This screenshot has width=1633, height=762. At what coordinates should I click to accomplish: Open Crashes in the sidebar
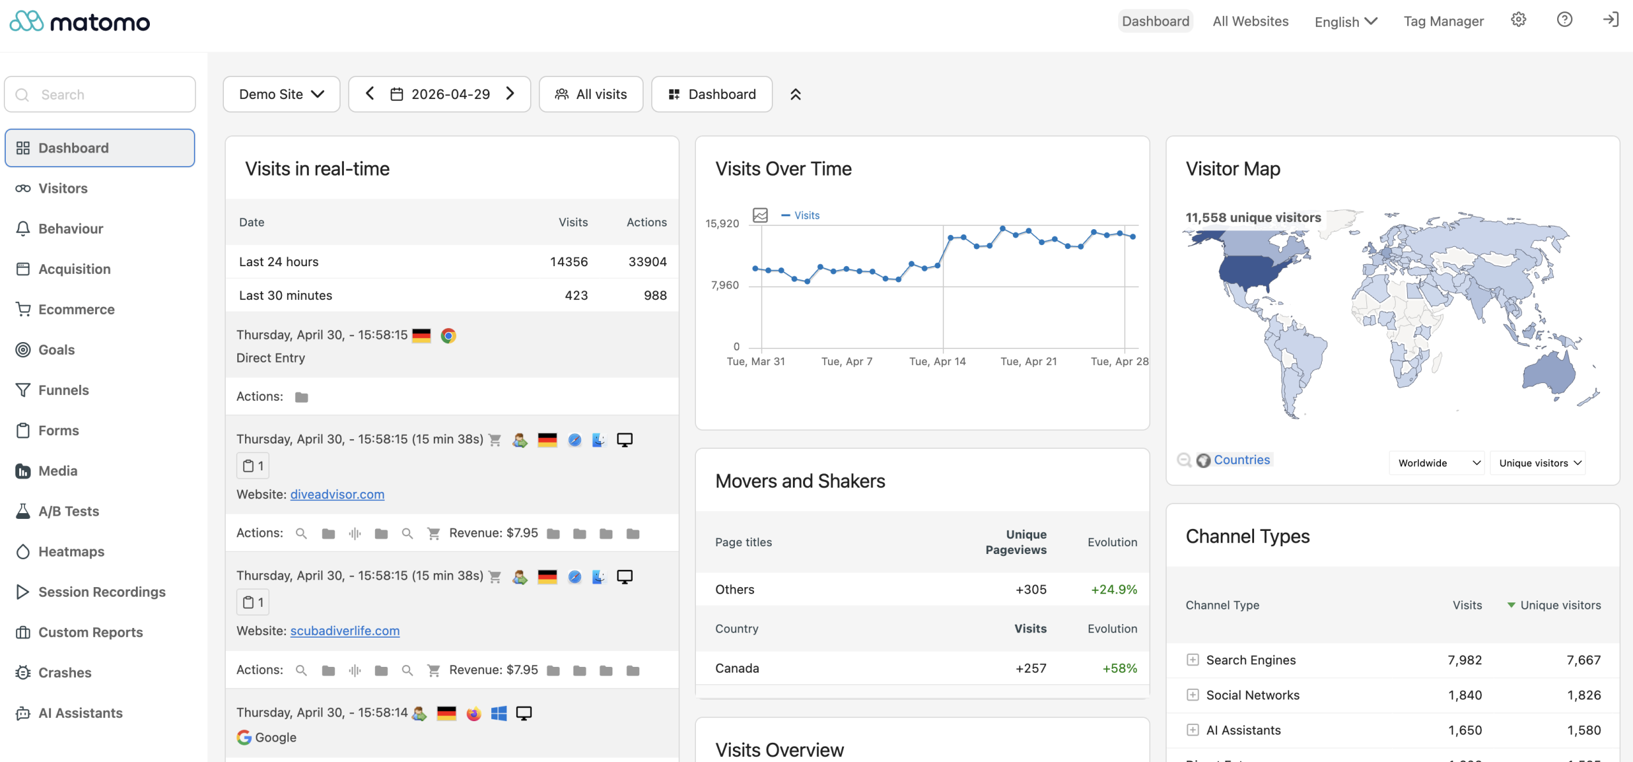pyautogui.click(x=100, y=673)
